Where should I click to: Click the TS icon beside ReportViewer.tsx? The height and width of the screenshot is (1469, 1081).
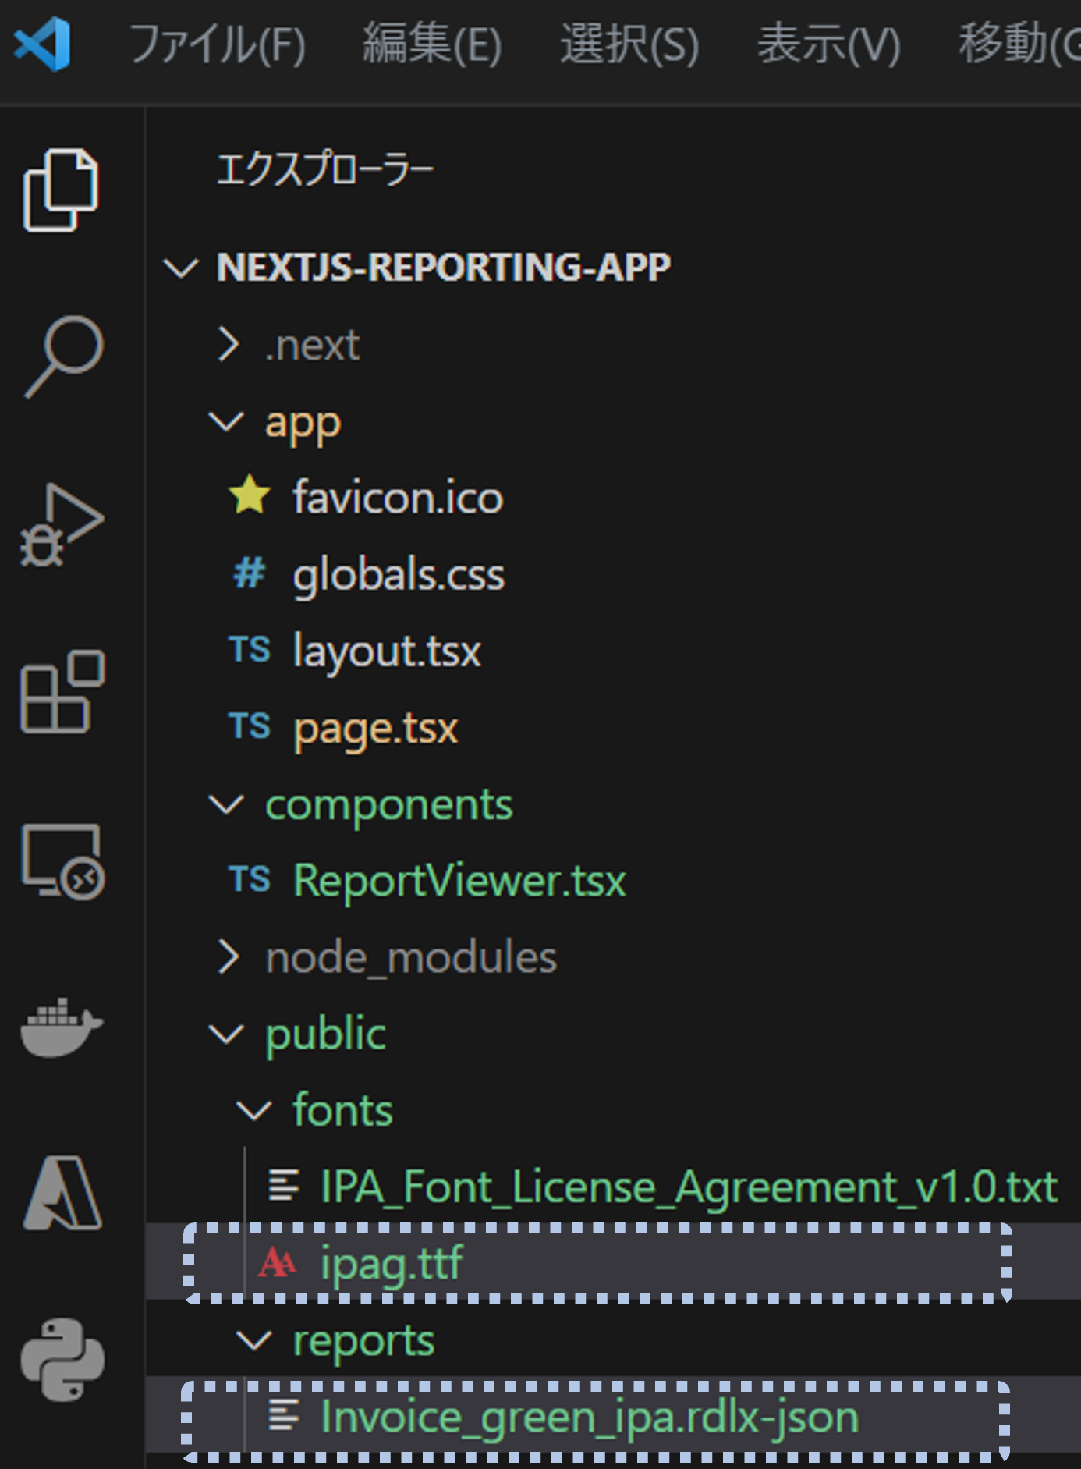click(250, 880)
